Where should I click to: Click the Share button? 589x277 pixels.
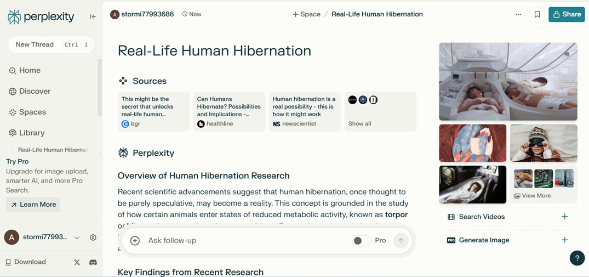[567, 14]
